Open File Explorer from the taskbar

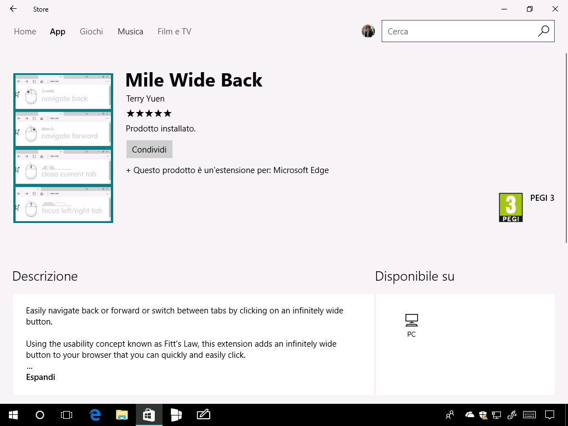click(121, 415)
